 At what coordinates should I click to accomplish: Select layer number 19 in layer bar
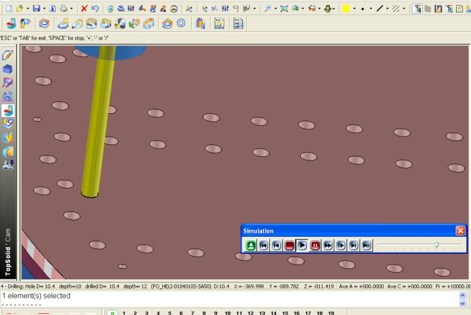[x=331, y=313]
